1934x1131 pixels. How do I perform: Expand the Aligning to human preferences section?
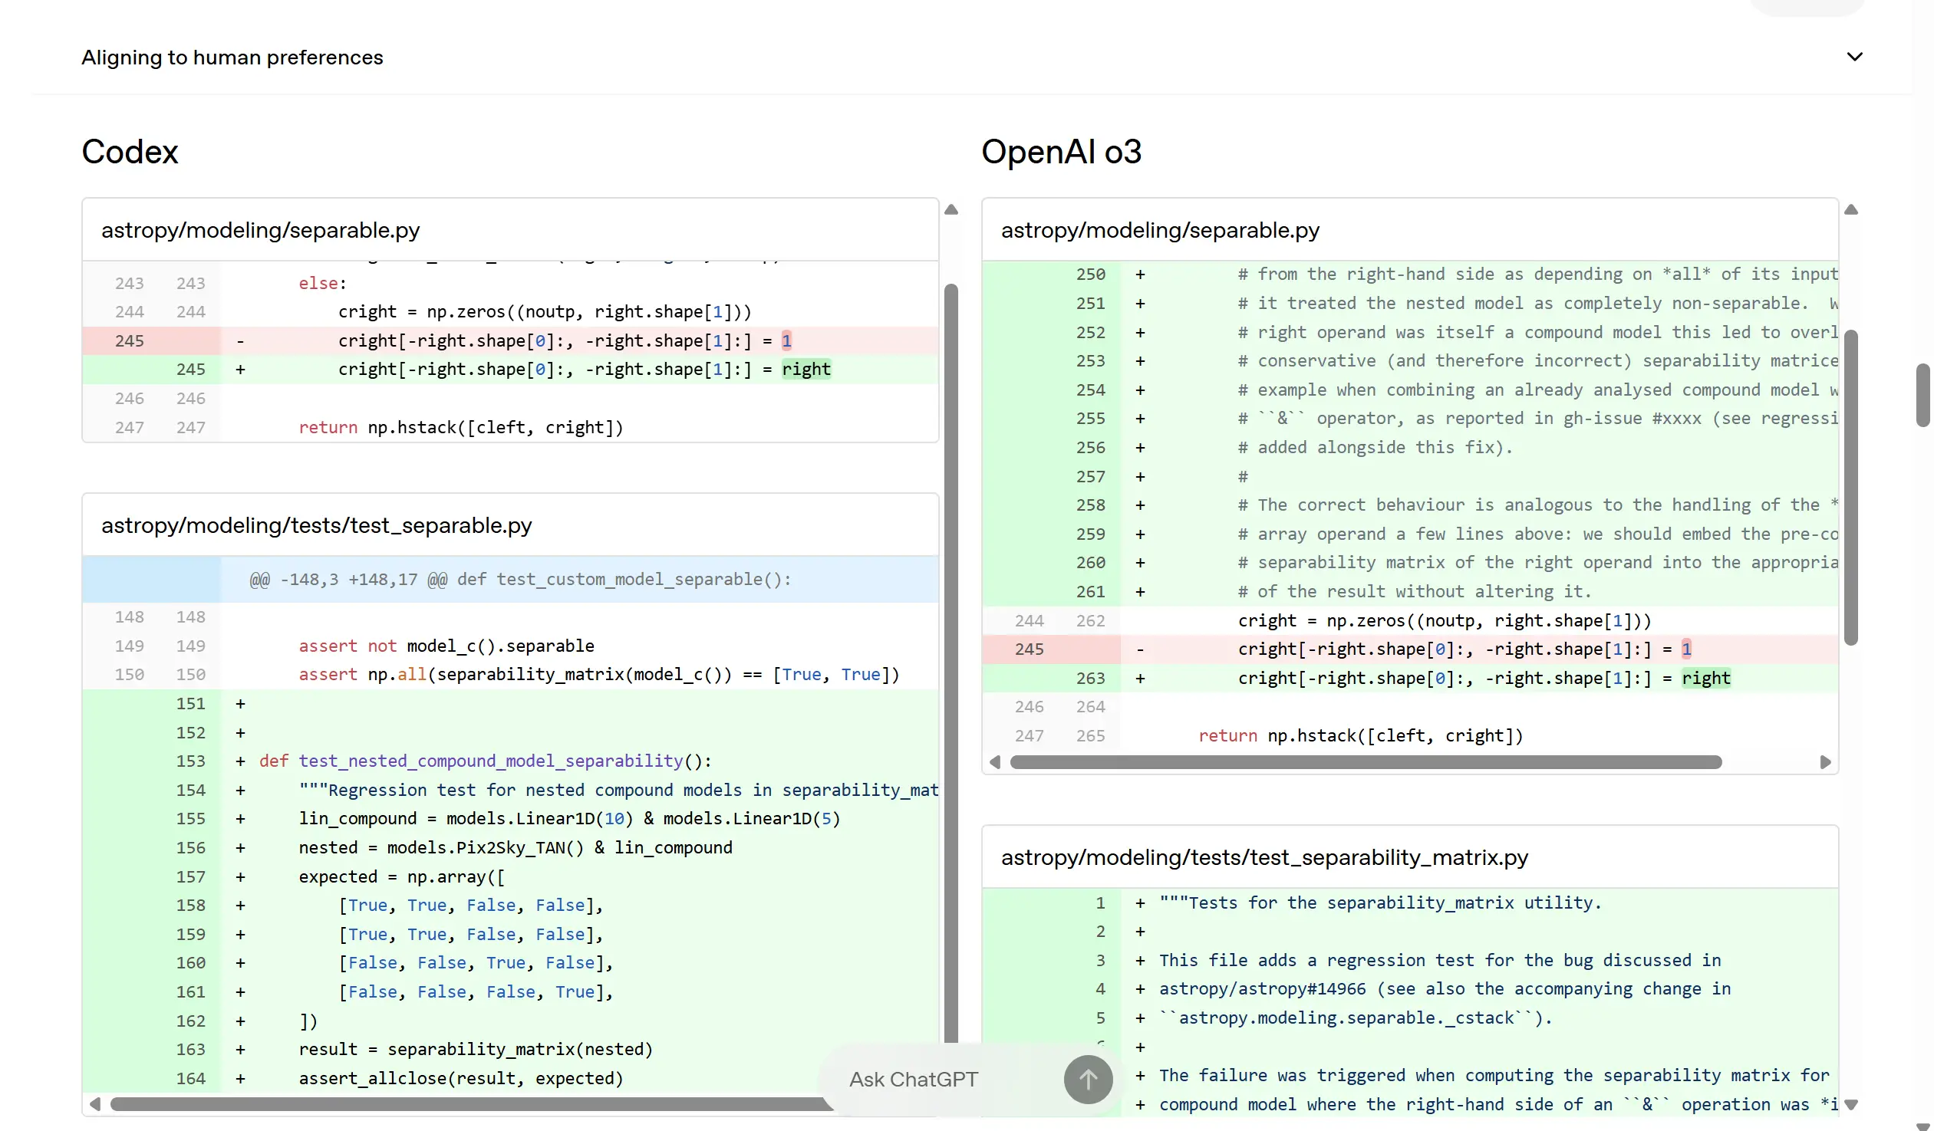1854,57
